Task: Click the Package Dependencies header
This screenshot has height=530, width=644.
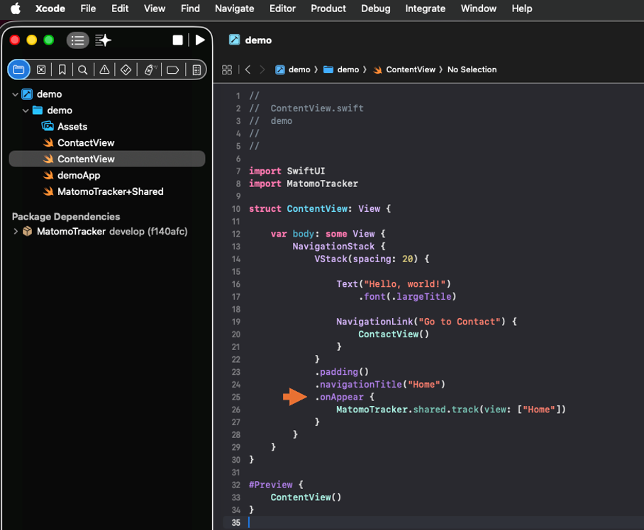Action: (66, 217)
